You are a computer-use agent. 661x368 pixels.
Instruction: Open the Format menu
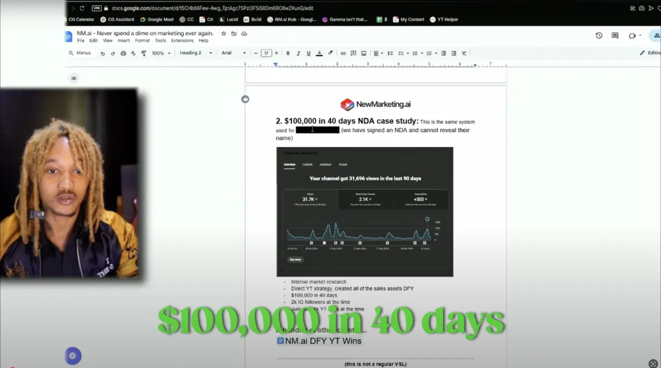[142, 41]
